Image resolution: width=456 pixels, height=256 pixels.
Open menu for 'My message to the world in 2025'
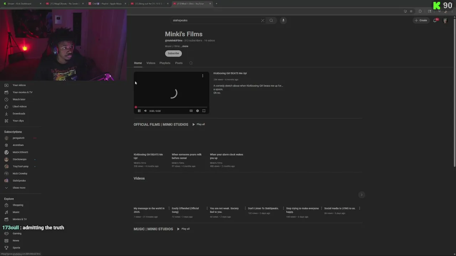click(x=169, y=208)
